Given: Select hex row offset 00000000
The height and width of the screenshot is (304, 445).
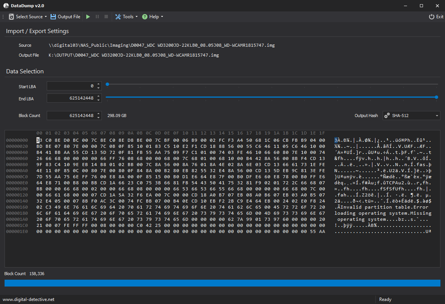Looking at the screenshot, I should pyautogui.click(x=17, y=140).
